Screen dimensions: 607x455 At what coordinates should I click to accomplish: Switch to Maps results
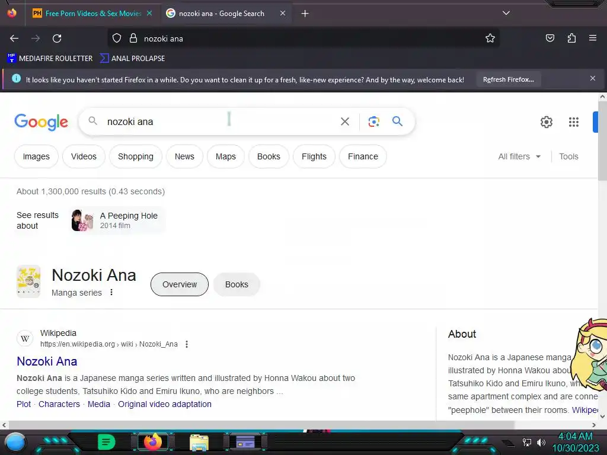tap(226, 156)
